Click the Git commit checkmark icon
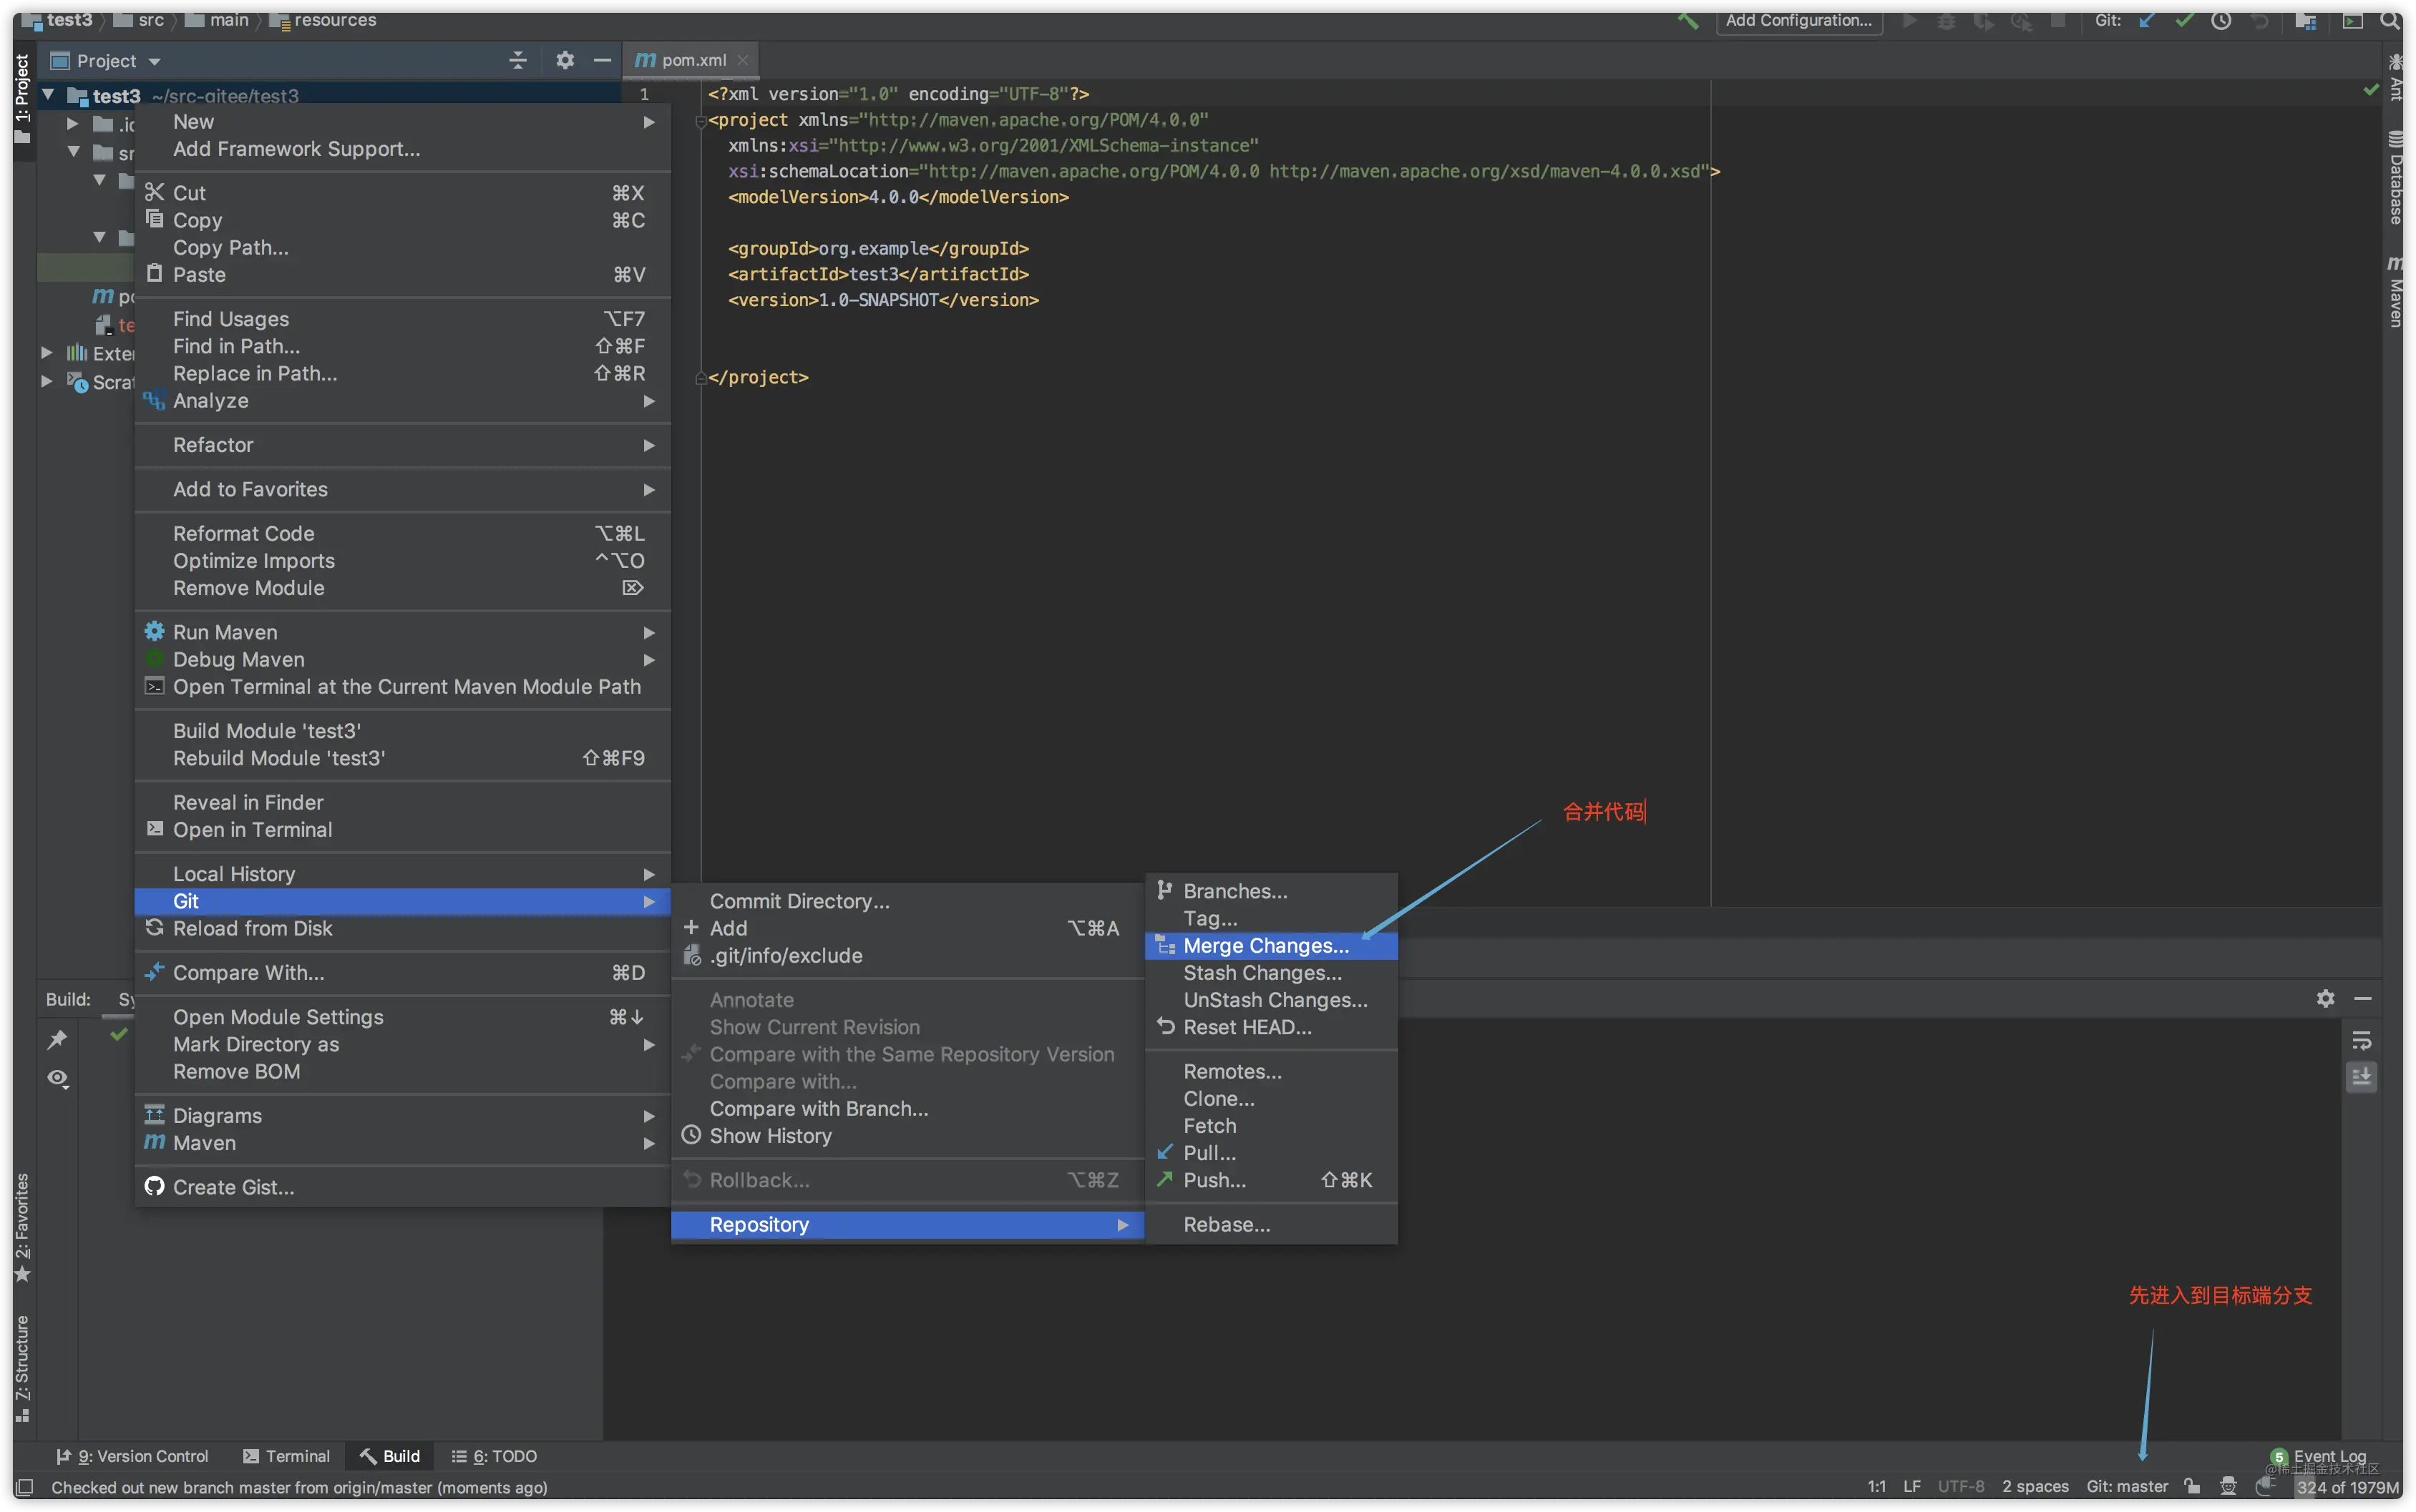 2184,20
